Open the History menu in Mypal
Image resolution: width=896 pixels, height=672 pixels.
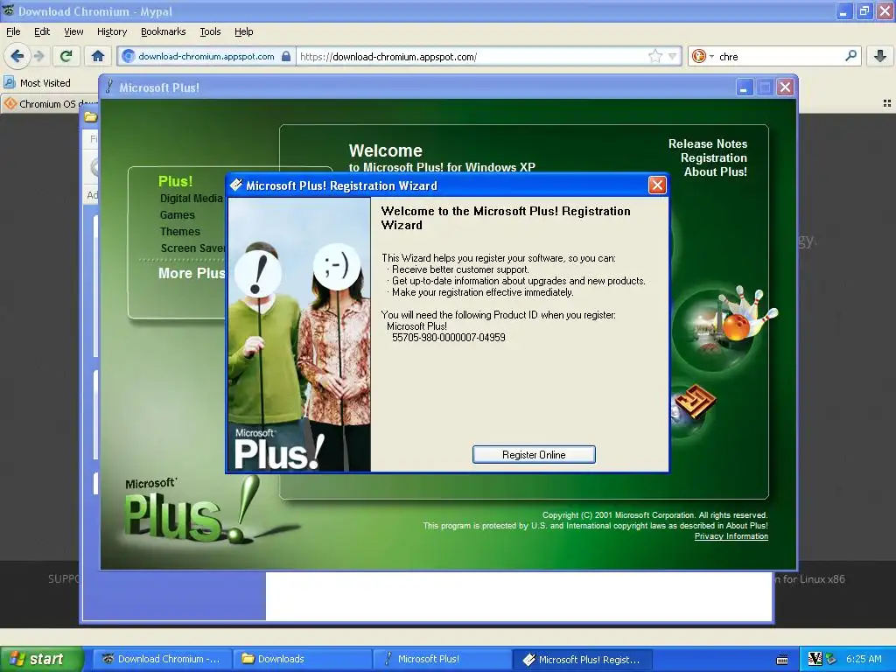click(111, 31)
